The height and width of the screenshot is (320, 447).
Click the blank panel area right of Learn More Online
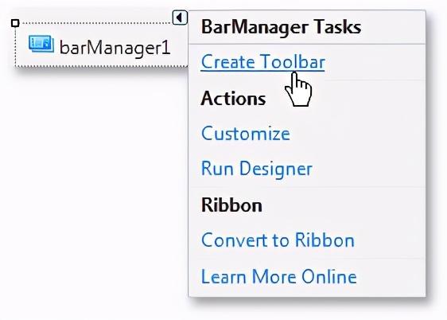391,276
